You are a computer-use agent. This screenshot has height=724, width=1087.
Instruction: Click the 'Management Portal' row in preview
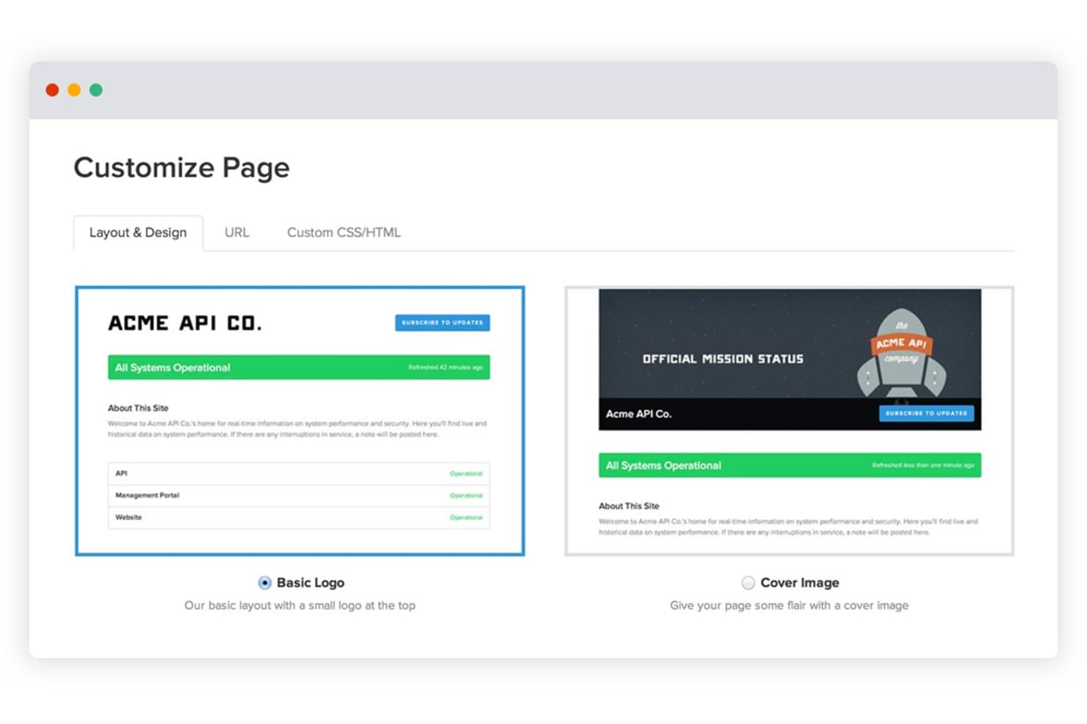click(x=299, y=495)
